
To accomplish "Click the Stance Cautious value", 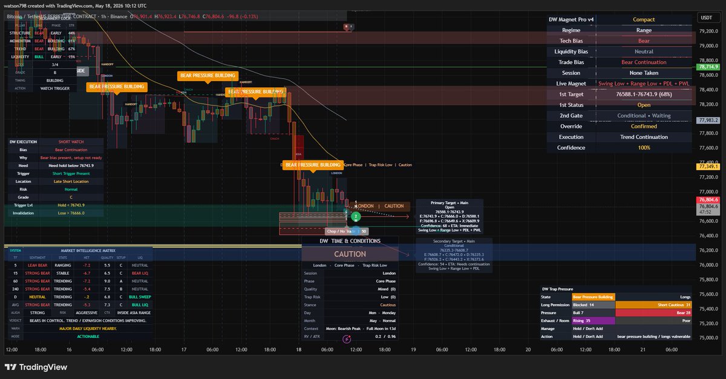I will pos(387,305).
